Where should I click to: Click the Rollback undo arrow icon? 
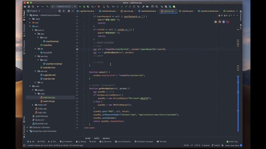point(138,7)
